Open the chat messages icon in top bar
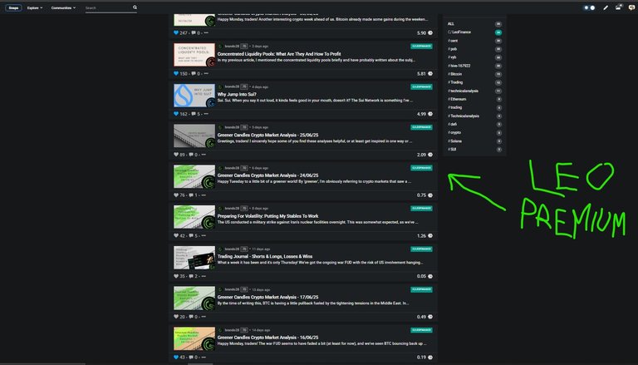The height and width of the screenshot is (365, 638). click(x=632, y=7)
